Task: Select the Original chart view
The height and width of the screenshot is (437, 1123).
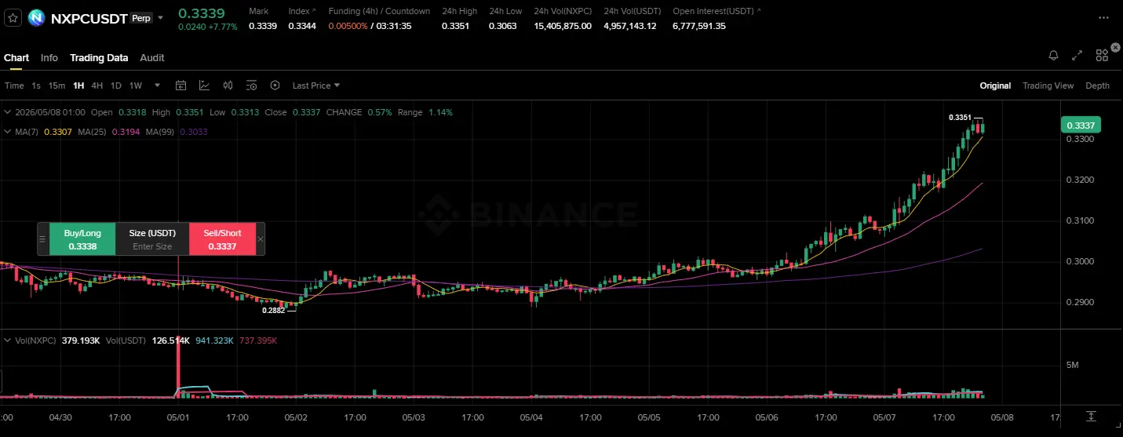Action: (x=995, y=86)
